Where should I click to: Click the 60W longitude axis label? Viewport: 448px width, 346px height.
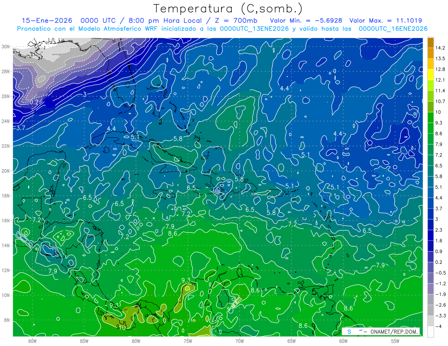pyautogui.click(x=343, y=341)
